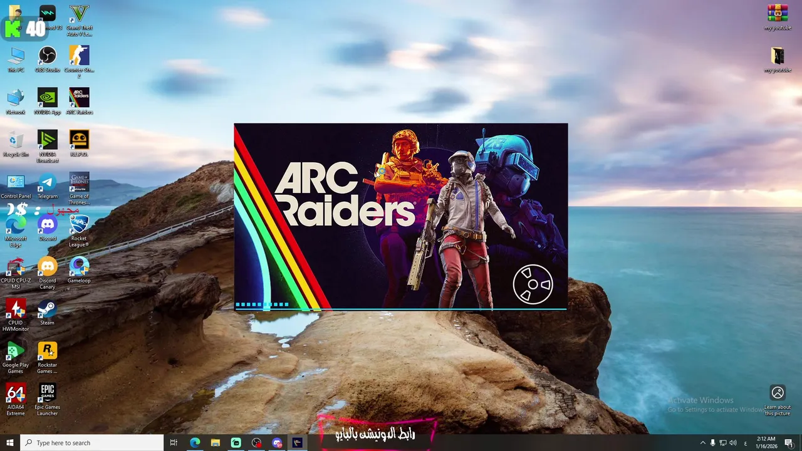Open the Control Panel desktop icon
This screenshot has height=451, width=802.
click(16, 186)
